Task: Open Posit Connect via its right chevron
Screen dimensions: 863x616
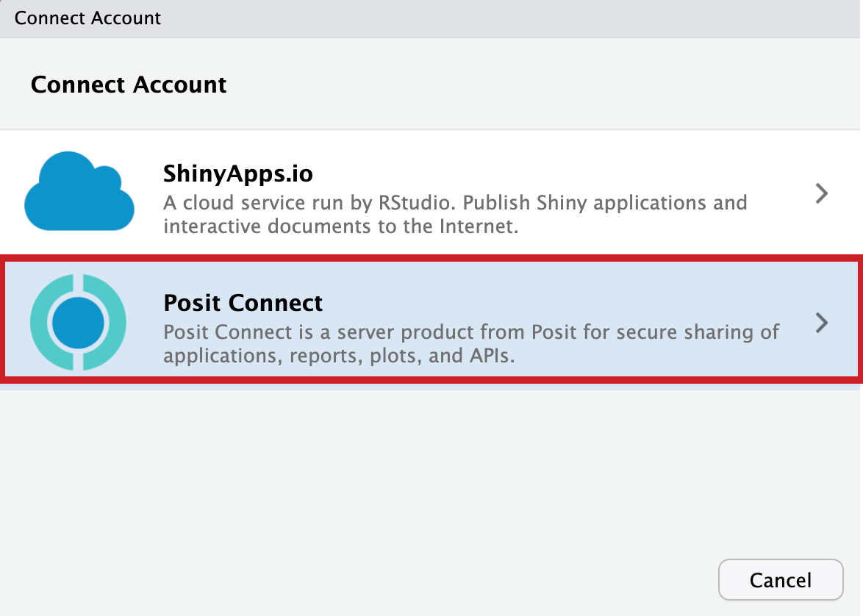Action: tap(822, 323)
